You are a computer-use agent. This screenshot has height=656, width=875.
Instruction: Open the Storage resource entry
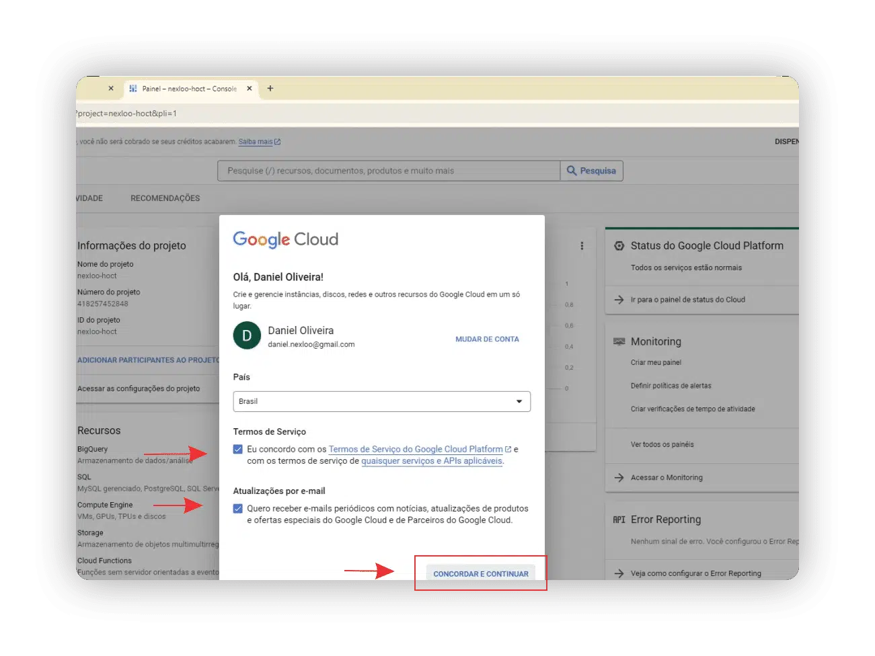[90, 533]
